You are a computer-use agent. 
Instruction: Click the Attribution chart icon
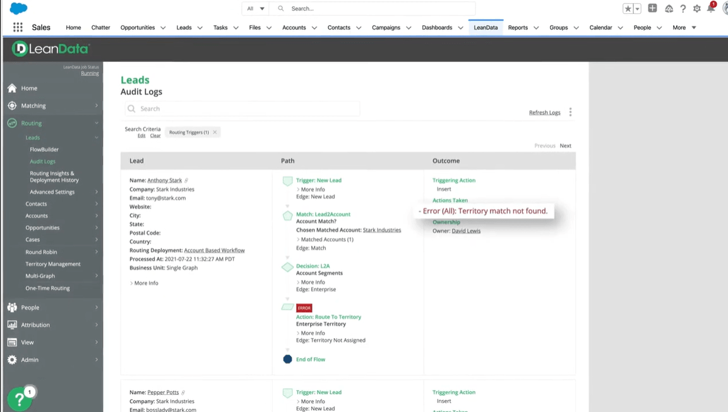tap(12, 325)
